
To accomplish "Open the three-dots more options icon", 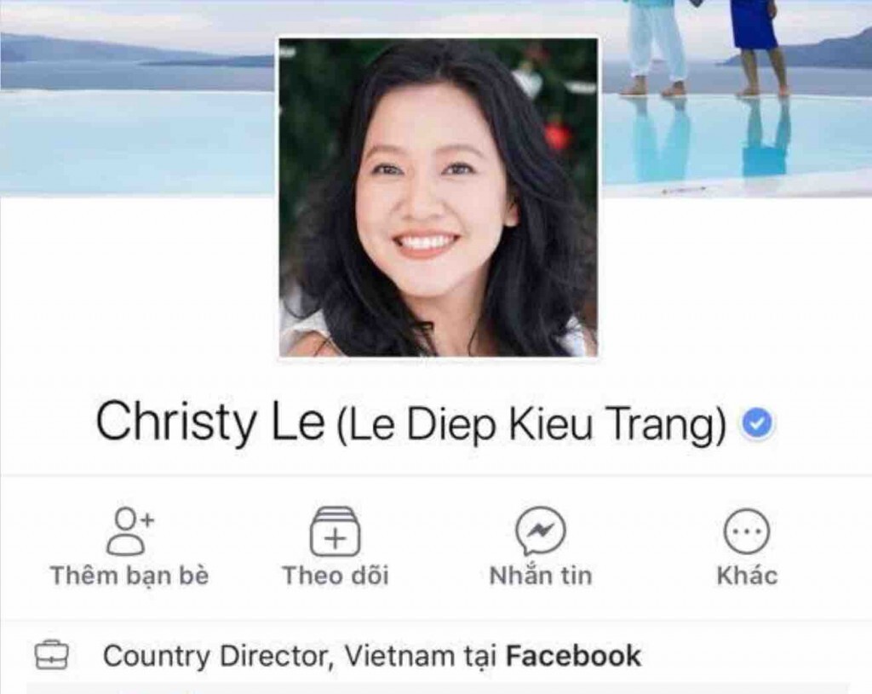I will pos(746,531).
